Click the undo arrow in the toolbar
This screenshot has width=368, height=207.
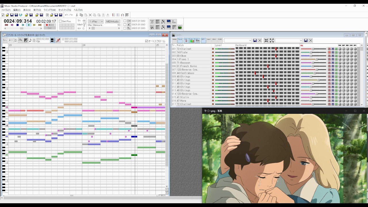66,15
